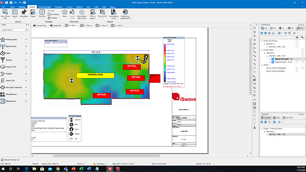Insert a Legend from the ribbon
Image resolution: width=306 pixels, height=172 pixels.
[x=15, y=12]
